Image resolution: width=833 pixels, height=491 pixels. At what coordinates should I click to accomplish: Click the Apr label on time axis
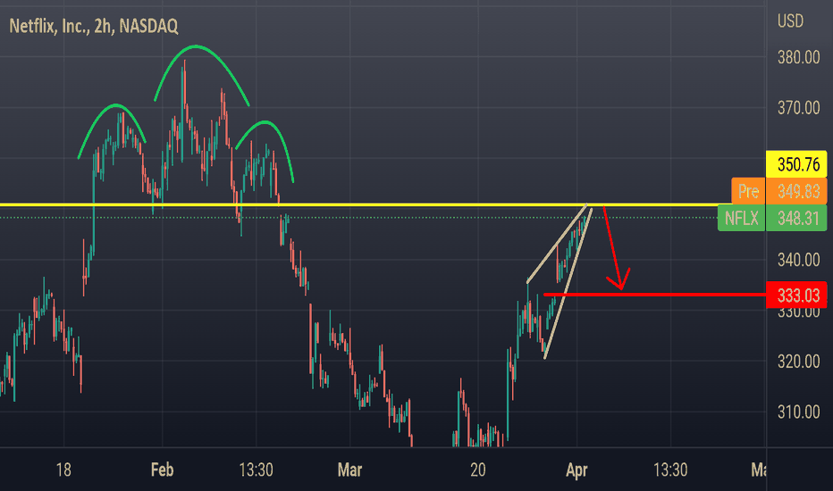577,470
